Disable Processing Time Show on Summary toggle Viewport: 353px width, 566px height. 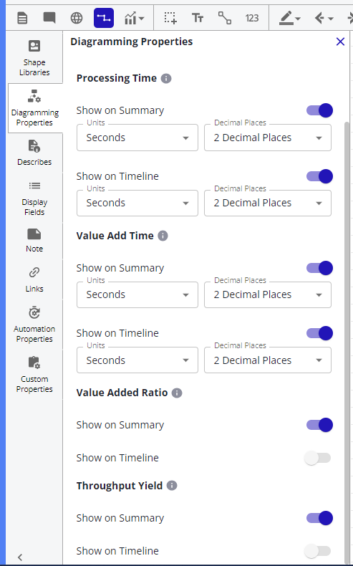coord(319,110)
